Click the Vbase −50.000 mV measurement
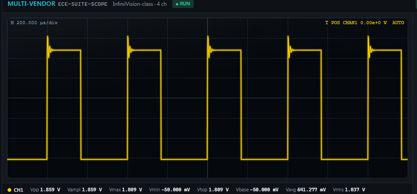417x194 pixels. [x=257, y=190]
